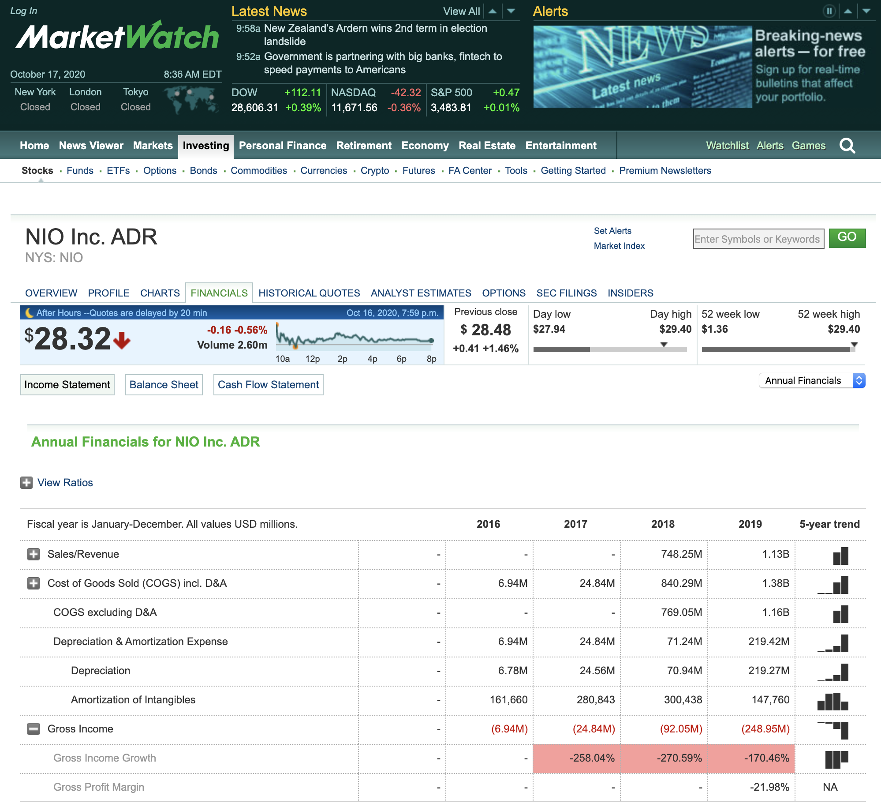Open the Entertainment menu
881x811 pixels.
coord(561,146)
